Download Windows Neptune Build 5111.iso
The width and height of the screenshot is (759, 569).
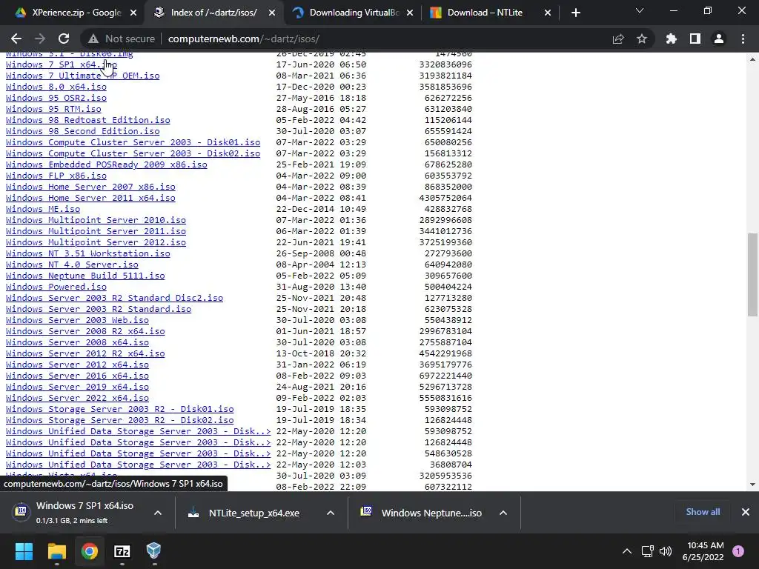coord(85,276)
